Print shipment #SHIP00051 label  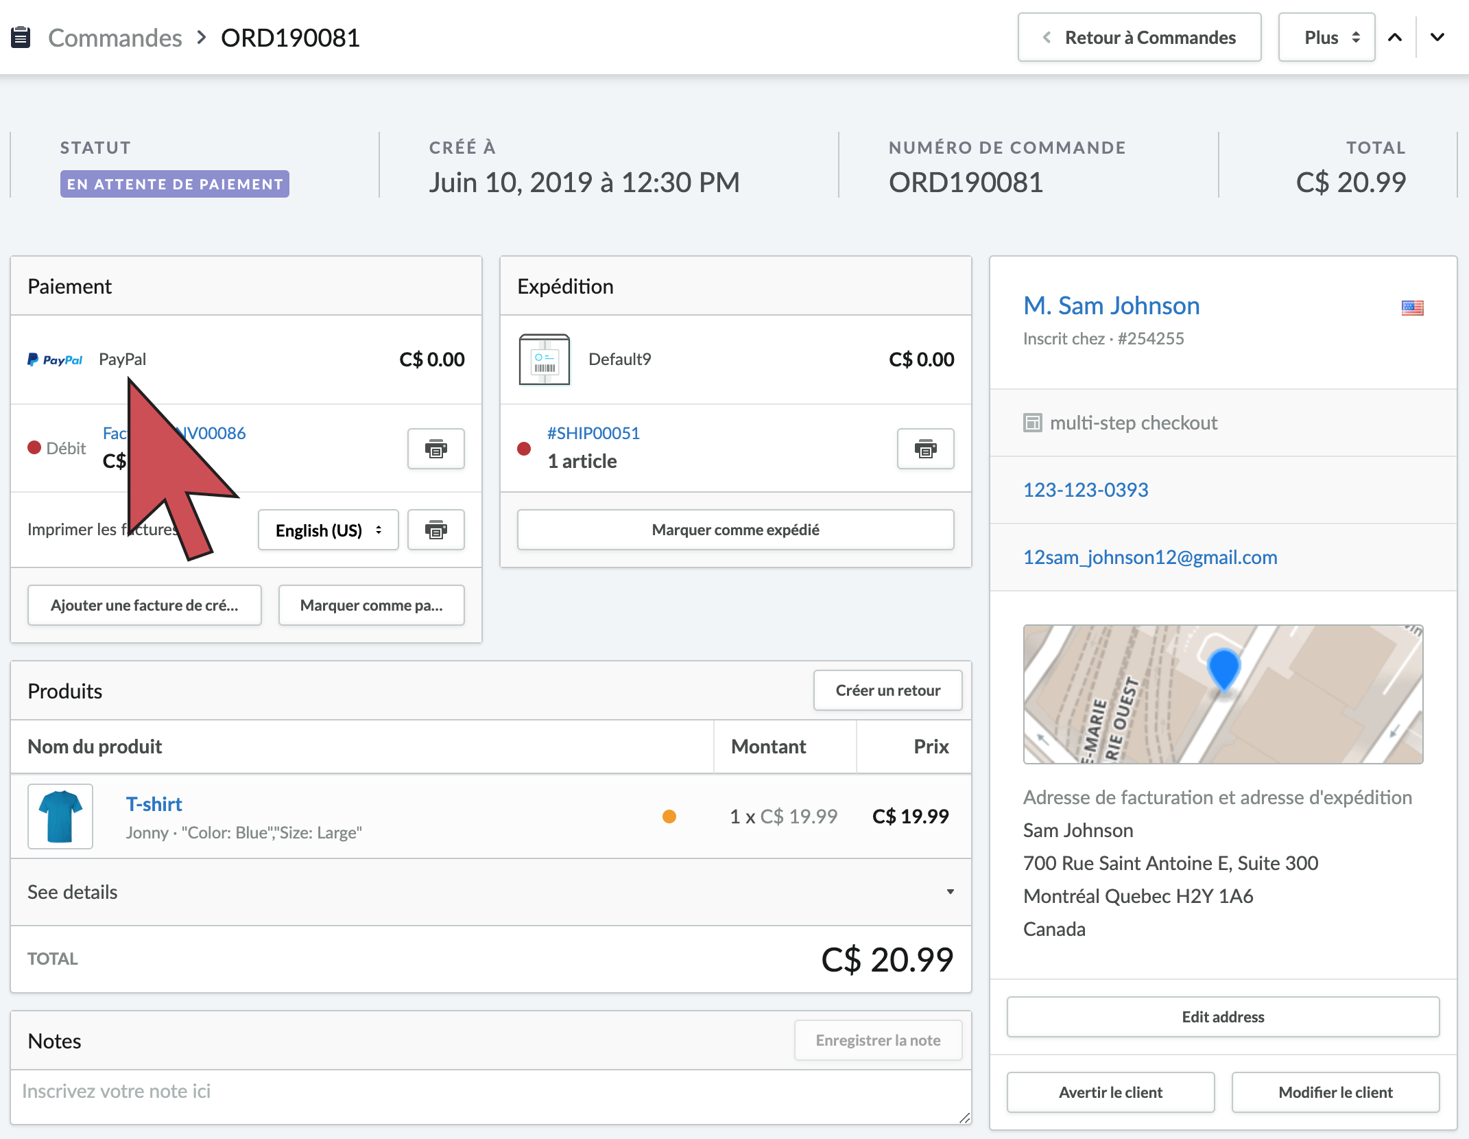(925, 449)
